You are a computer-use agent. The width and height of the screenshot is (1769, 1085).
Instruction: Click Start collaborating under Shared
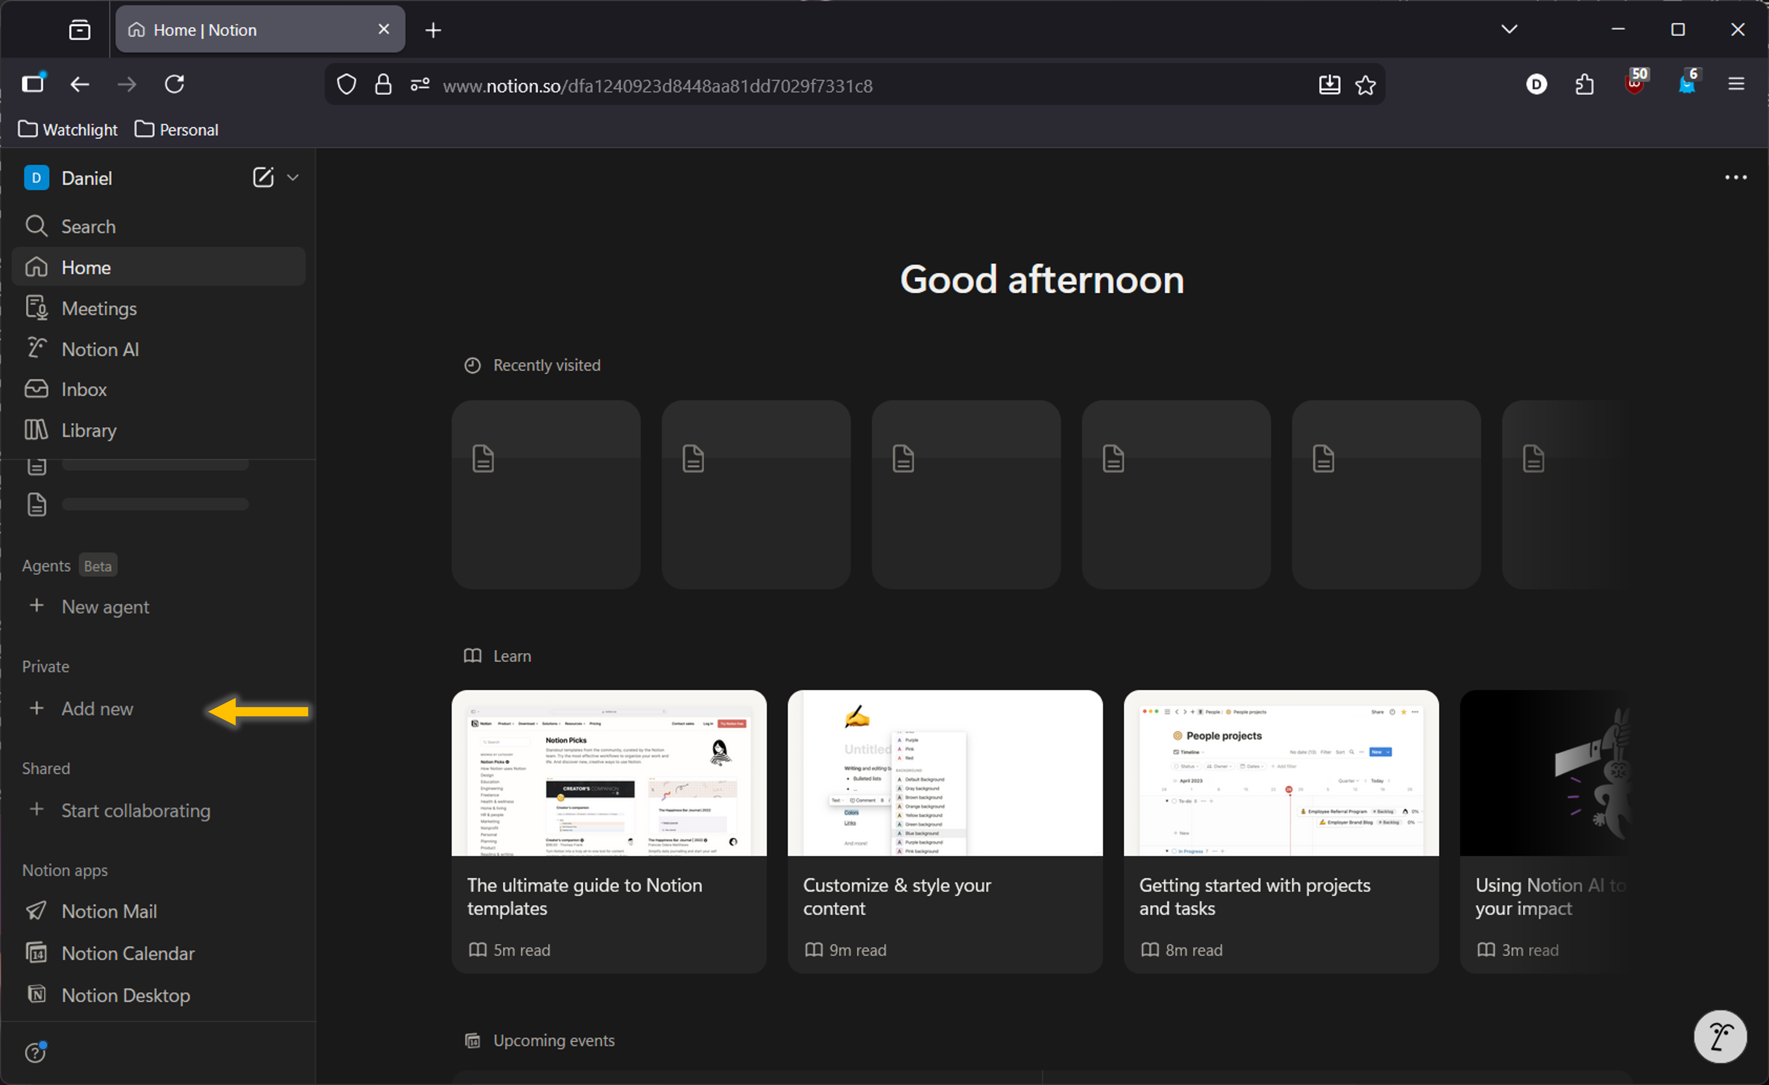tap(135, 811)
